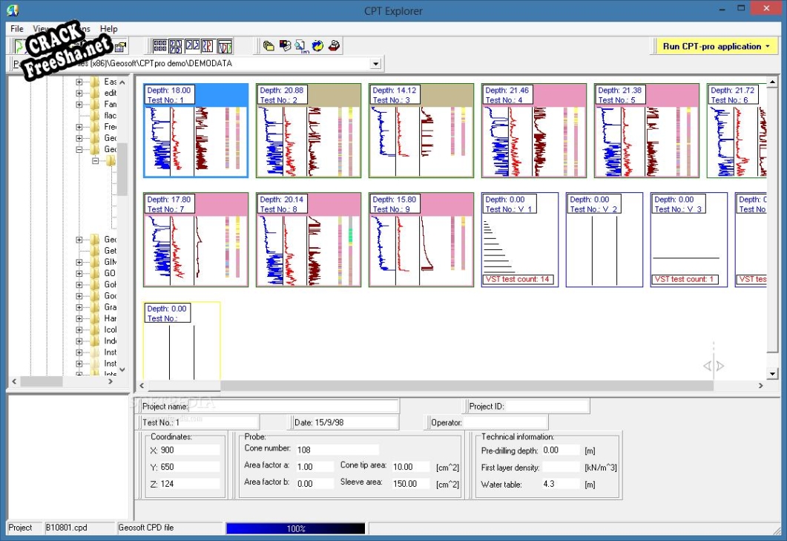Click the thumbnail grid view toolbar icon

[x=159, y=46]
